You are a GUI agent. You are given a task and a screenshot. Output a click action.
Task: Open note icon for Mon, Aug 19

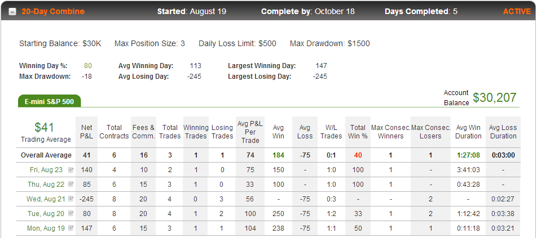(x=71, y=228)
